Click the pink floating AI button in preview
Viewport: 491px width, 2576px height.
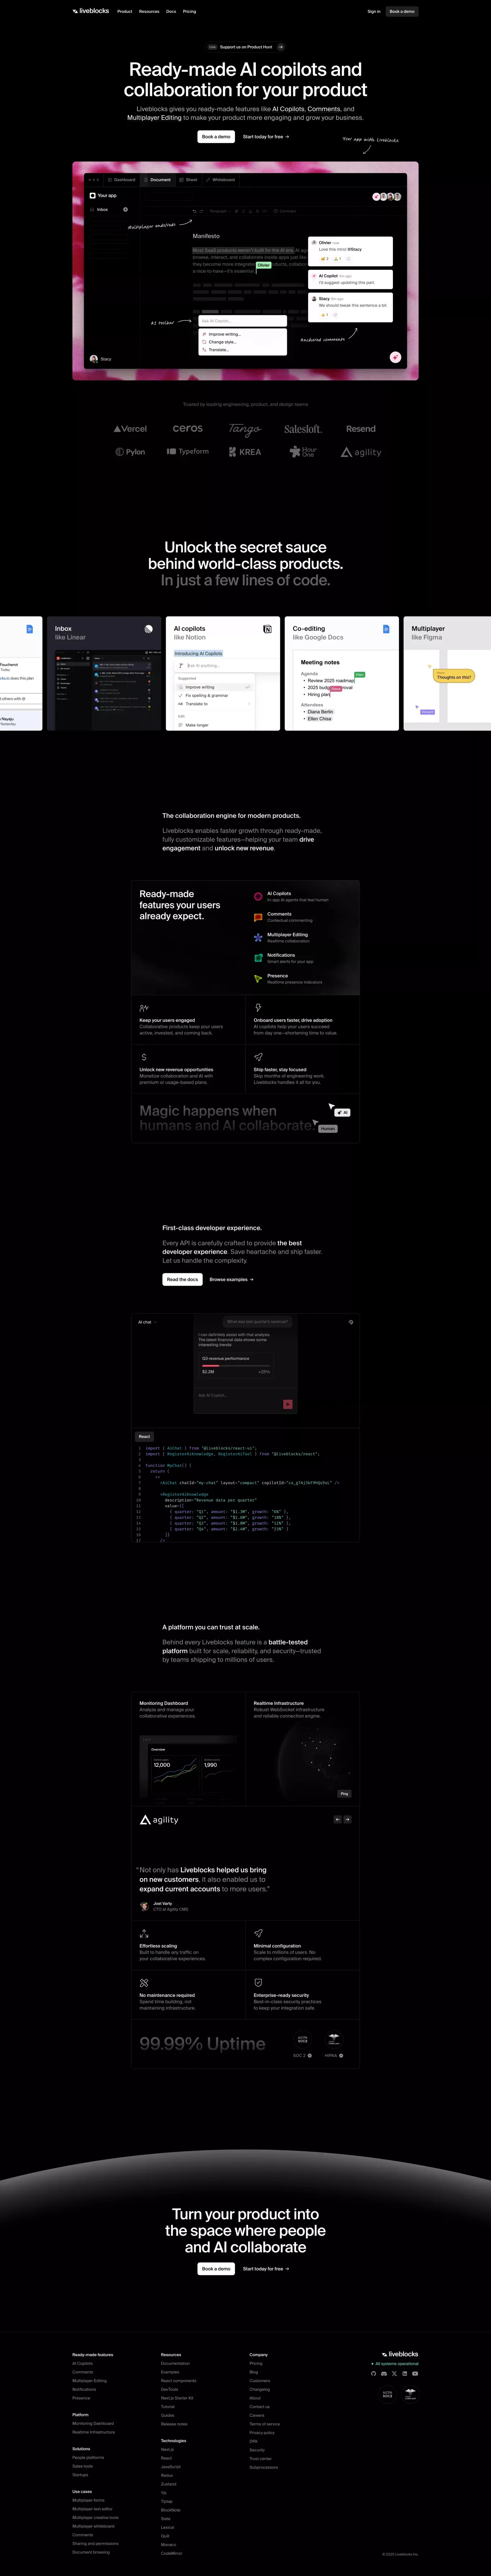click(395, 357)
